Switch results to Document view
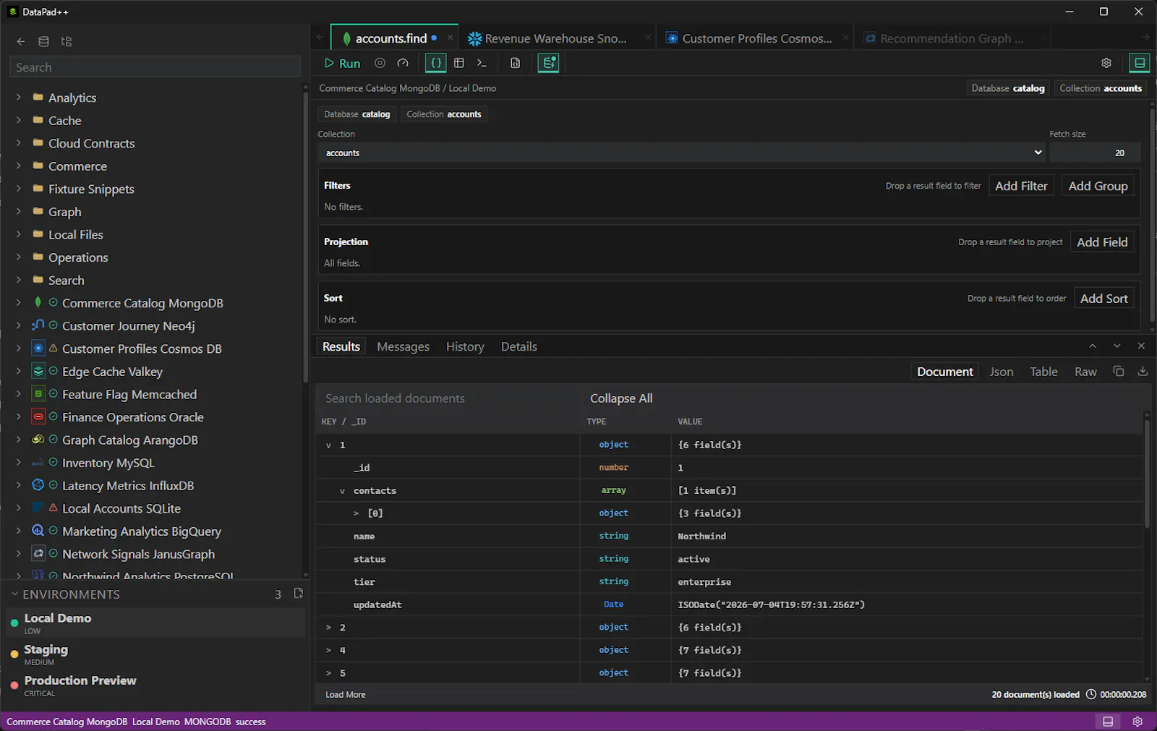 (944, 372)
